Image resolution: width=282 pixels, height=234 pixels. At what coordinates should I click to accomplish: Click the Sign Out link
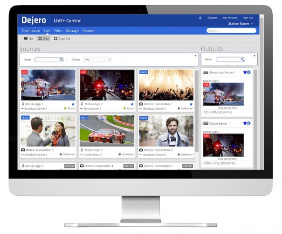248,18
